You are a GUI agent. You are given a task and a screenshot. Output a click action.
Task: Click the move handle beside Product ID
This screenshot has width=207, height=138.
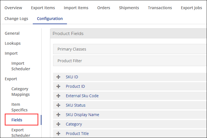[58, 86]
